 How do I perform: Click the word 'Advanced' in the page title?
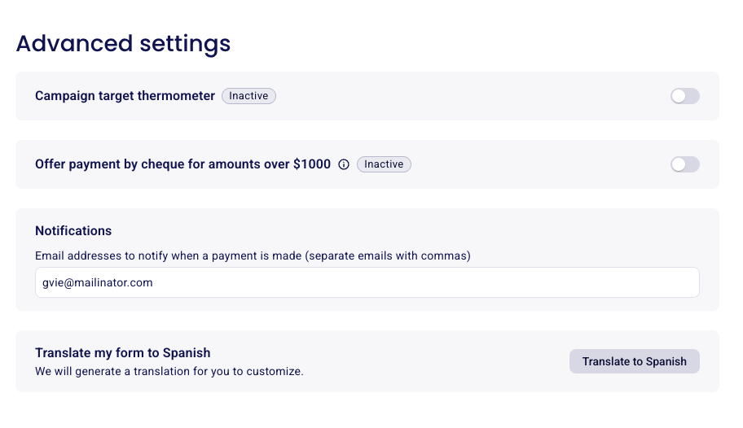pyautogui.click(x=74, y=44)
